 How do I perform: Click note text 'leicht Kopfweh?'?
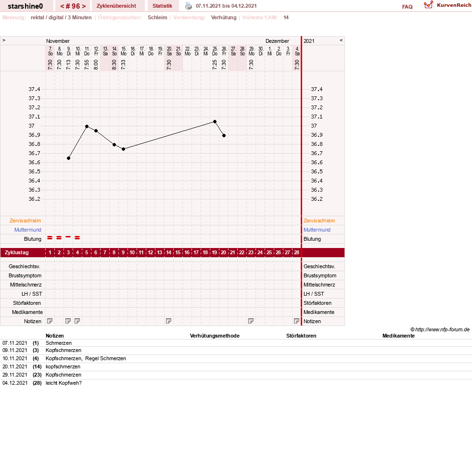[64, 383]
